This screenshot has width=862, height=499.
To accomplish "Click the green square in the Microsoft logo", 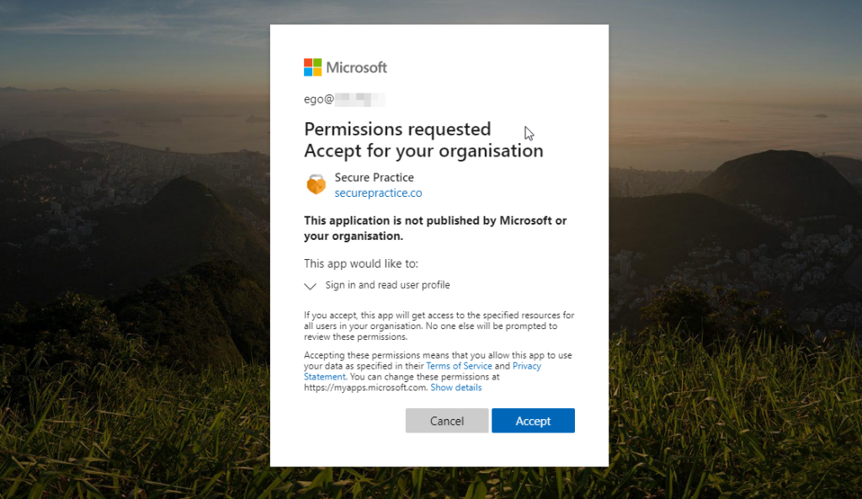I will point(317,63).
